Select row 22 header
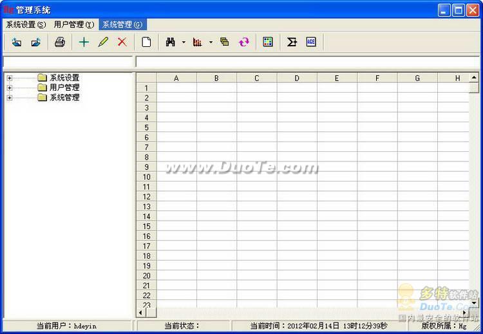 tap(147, 295)
